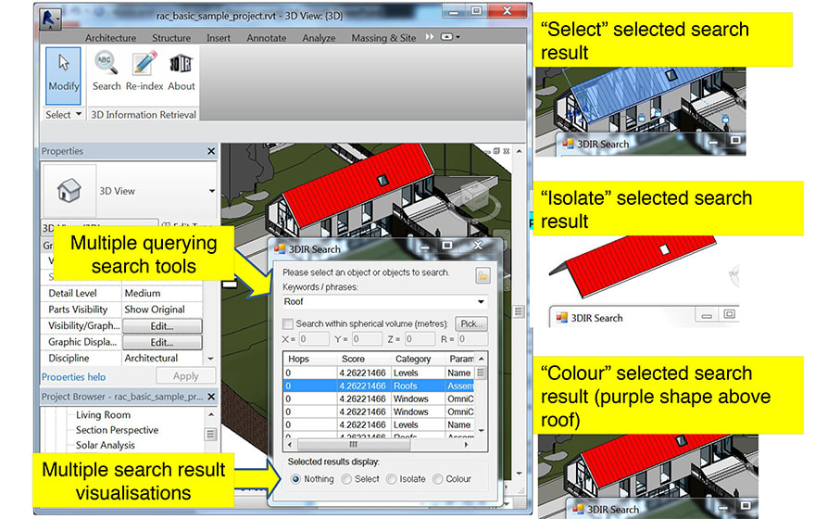Open the 3DIR Search tool
The image size is (815, 519).
[x=107, y=70]
